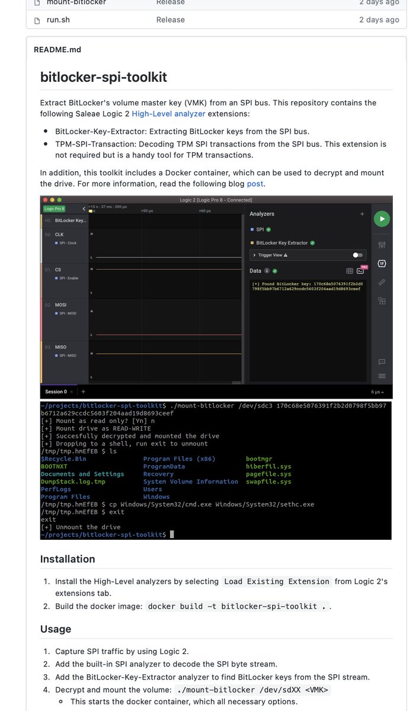
Task: Click the found BitLocker key output text
Action: click(x=308, y=286)
